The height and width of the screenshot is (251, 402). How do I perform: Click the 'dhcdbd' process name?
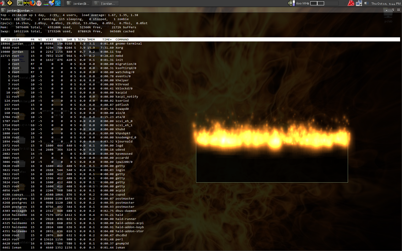tap(121, 235)
